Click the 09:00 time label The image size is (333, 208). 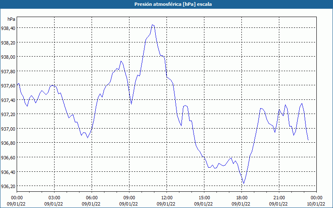[129, 198]
